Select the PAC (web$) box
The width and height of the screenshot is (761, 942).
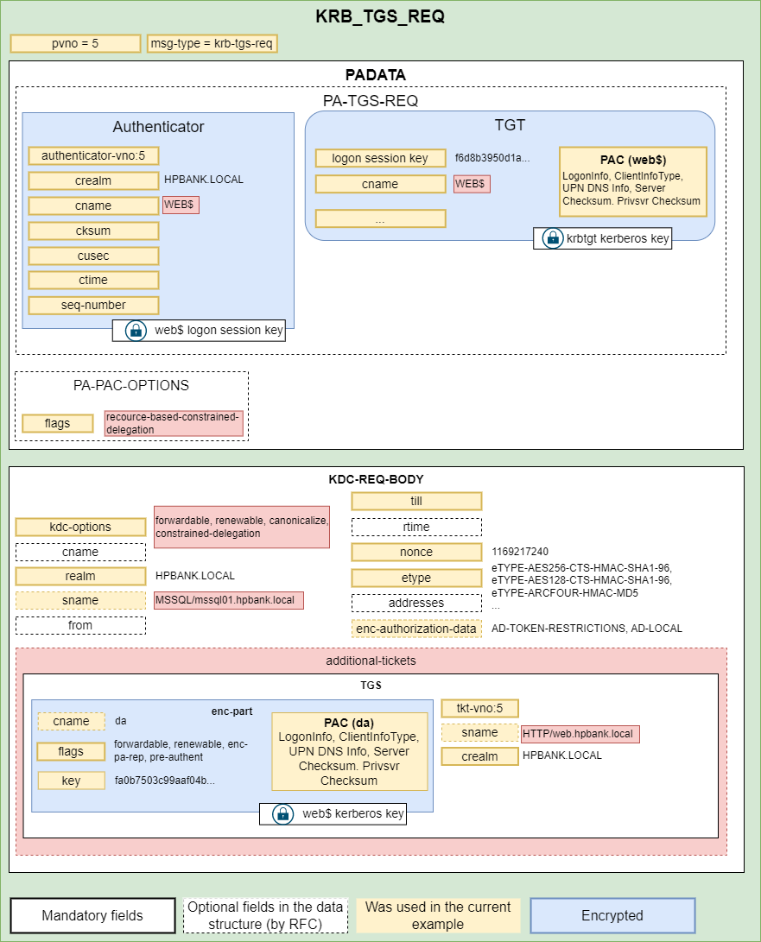pos(632,181)
